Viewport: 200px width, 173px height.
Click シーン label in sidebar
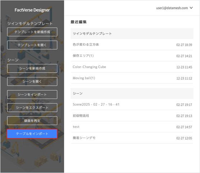(13, 60)
